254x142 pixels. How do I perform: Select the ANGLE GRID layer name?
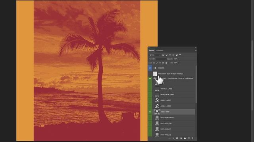[165, 112]
